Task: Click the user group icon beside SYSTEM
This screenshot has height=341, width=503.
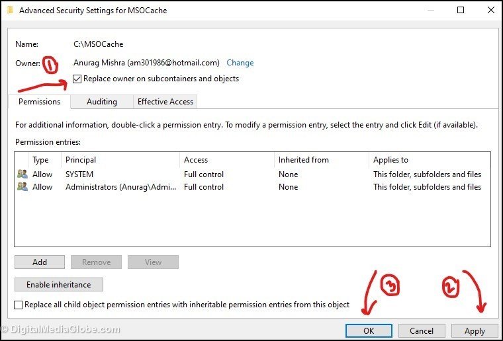Action: click(23, 174)
